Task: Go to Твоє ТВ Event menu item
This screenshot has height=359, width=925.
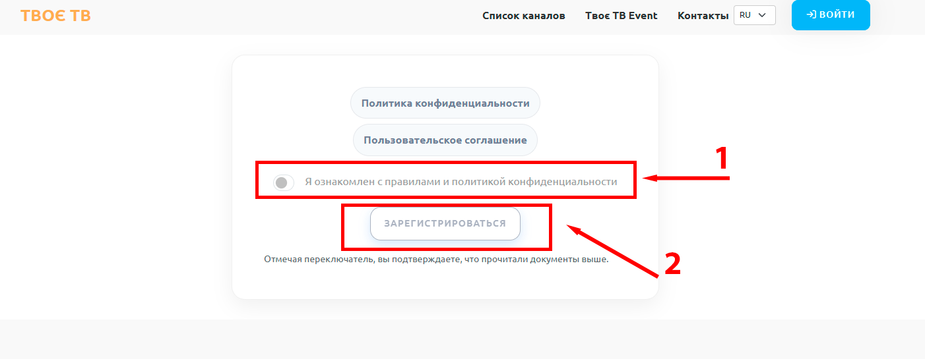Action: 621,15
